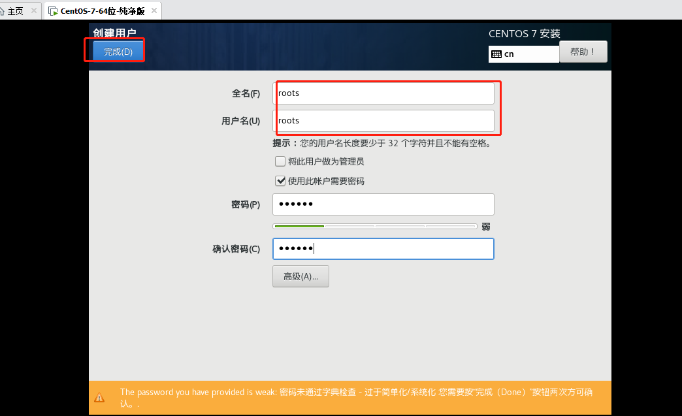682x416 pixels.
Task: Select the cn keyboard layout indicator
Action: pos(524,54)
